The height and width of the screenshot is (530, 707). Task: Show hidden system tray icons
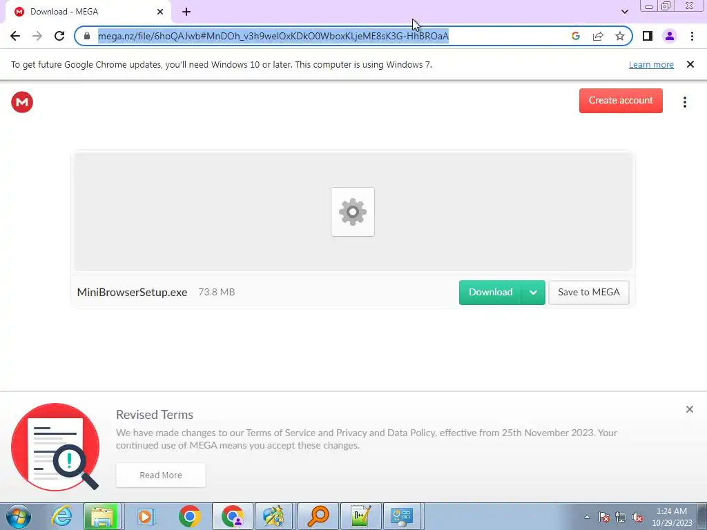(587, 517)
